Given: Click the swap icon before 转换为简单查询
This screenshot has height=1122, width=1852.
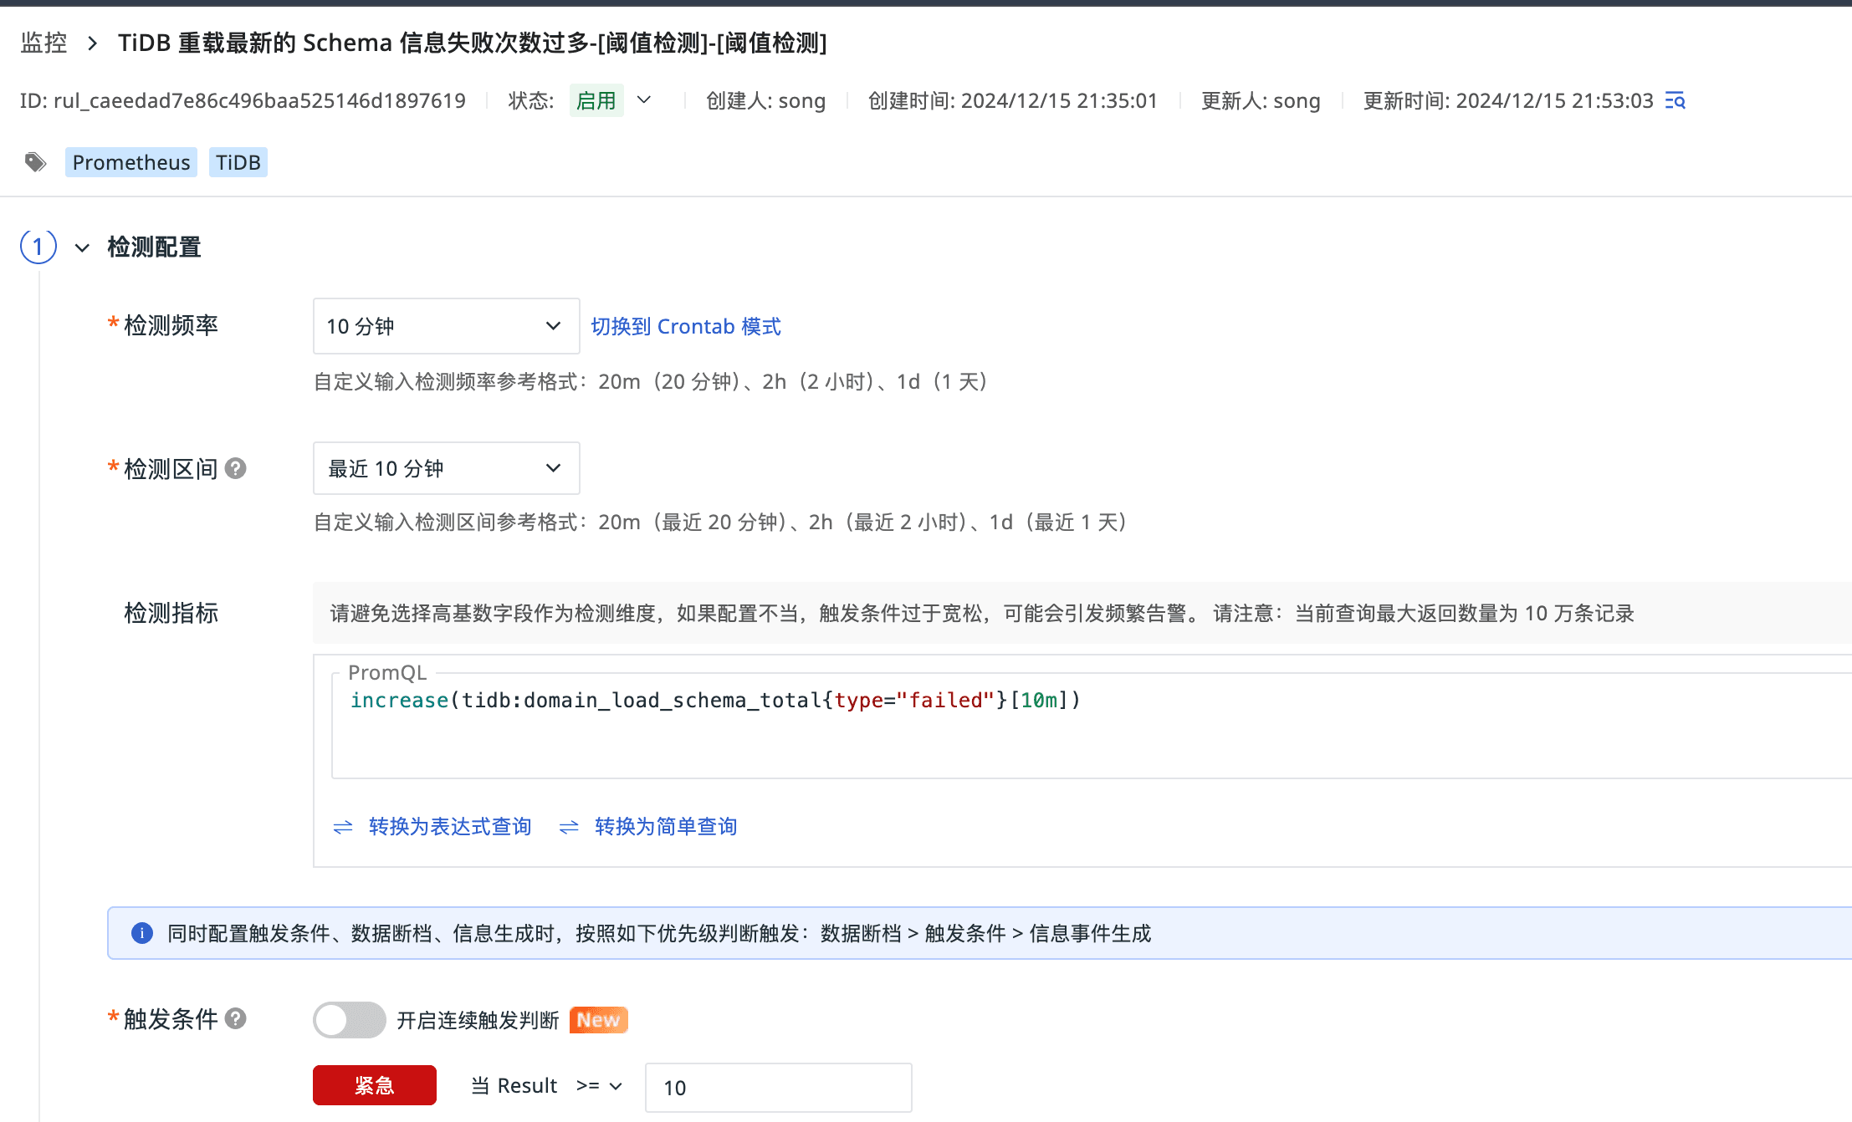Looking at the screenshot, I should click(569, 827).
